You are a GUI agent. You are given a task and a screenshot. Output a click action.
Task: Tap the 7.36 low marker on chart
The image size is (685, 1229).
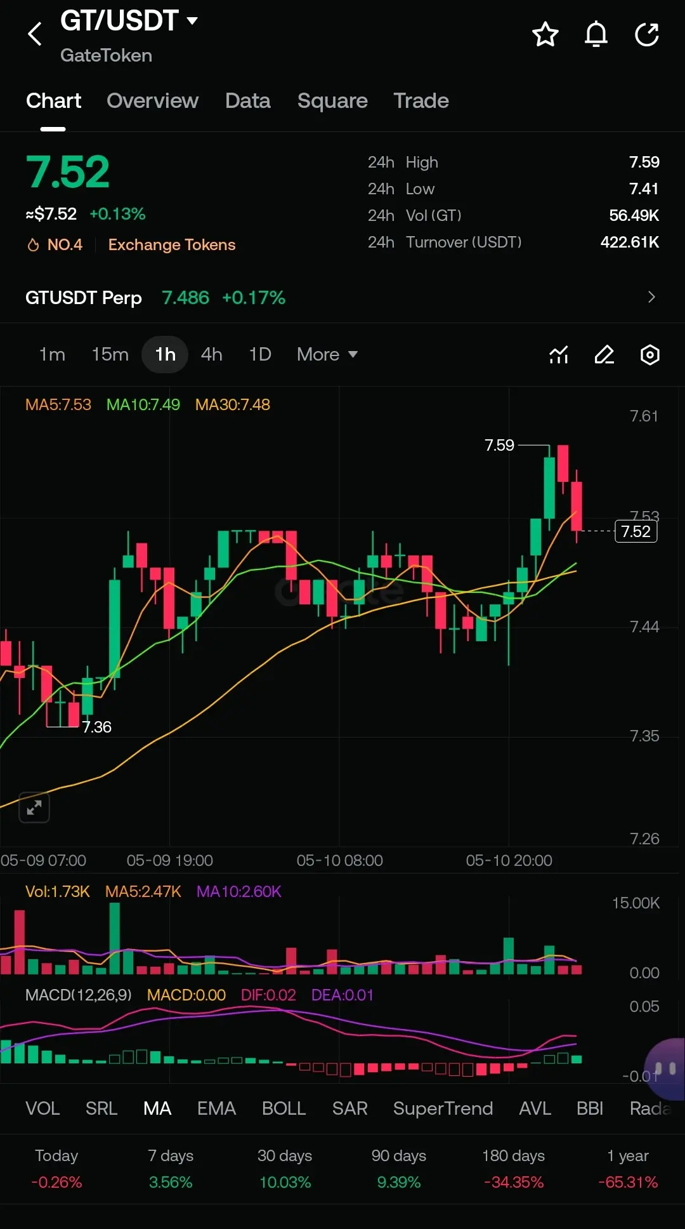[x=97, y=727]
